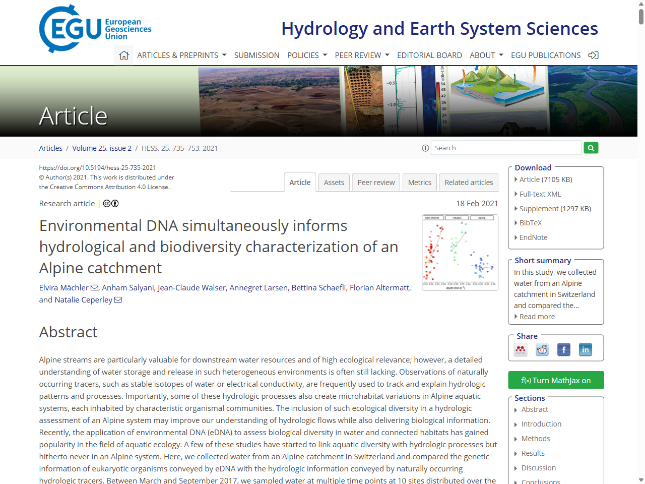Open author Florian Altermatt link
This screenshot has width=645, height=484.
tap(380, 288)
